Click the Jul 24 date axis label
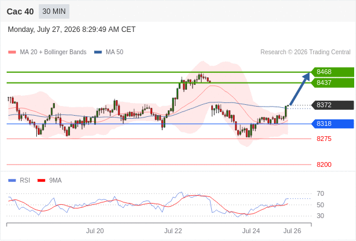Viewport: 356px width, 241px height. (x=251, y=231)
